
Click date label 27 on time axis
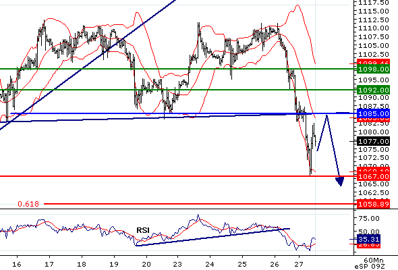(299, 265)
